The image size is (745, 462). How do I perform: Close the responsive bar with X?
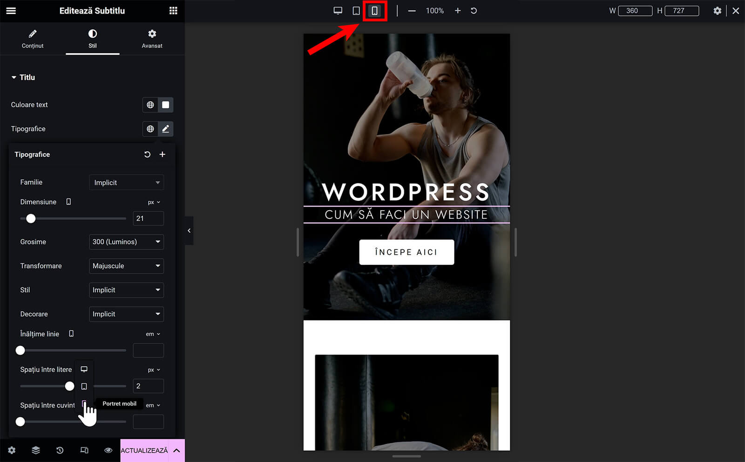pyautogui.click(x=736, y=11)
